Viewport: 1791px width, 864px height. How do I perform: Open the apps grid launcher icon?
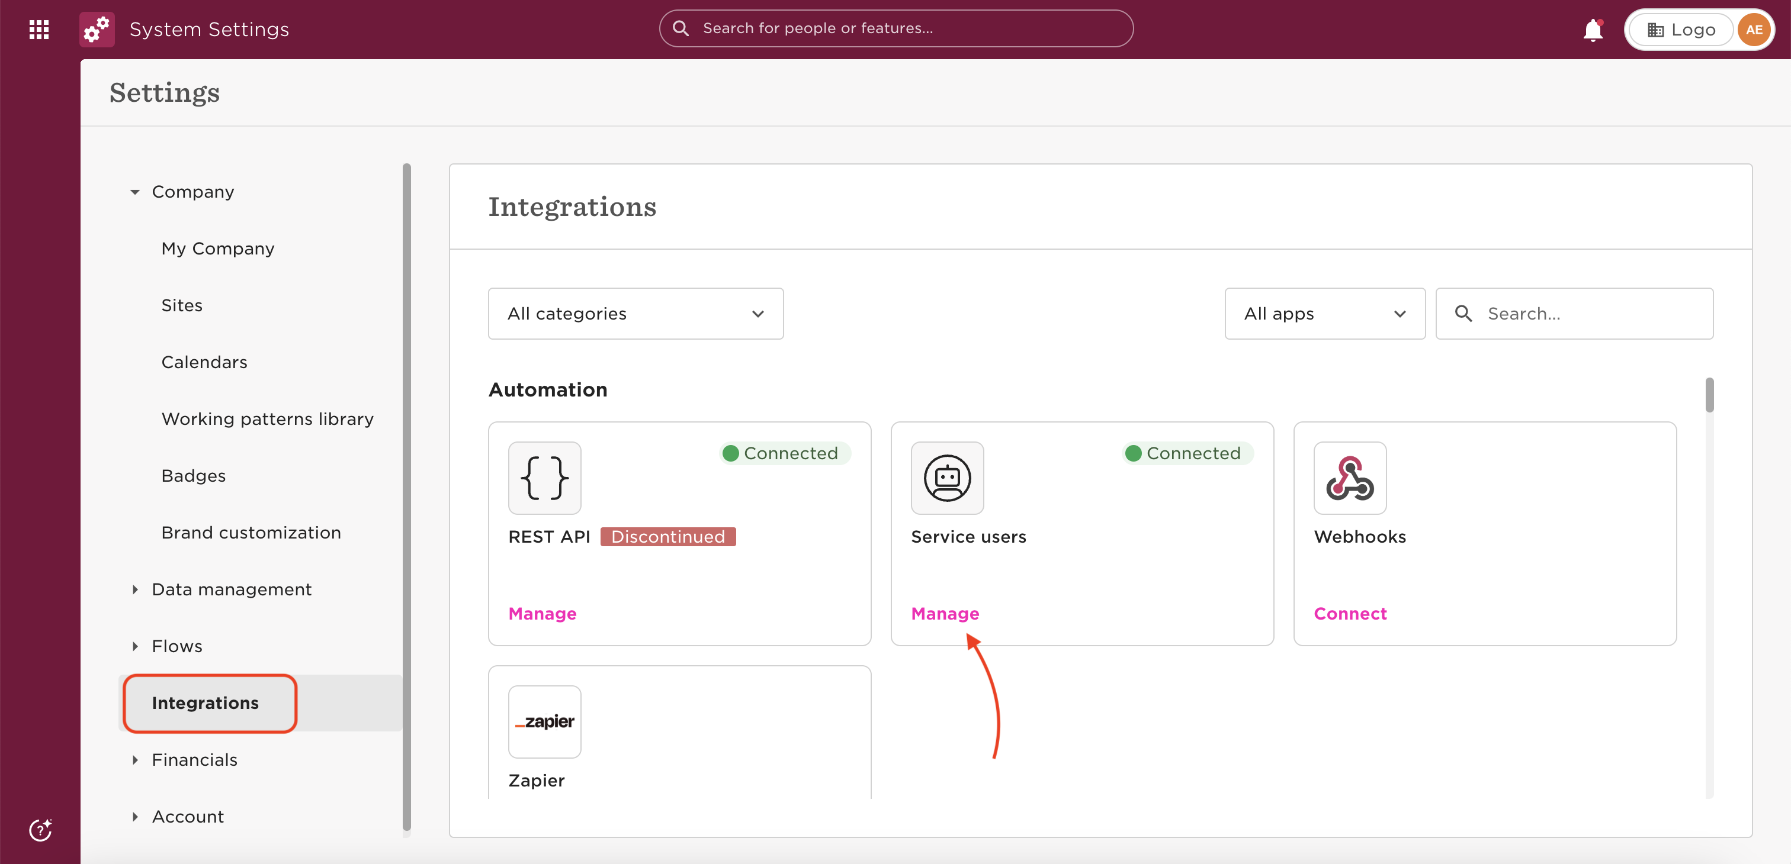[39, 29]
